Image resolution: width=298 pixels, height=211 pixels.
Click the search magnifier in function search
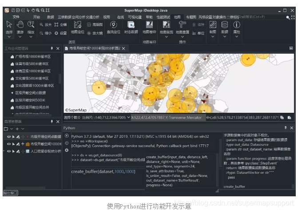point(288,17)
